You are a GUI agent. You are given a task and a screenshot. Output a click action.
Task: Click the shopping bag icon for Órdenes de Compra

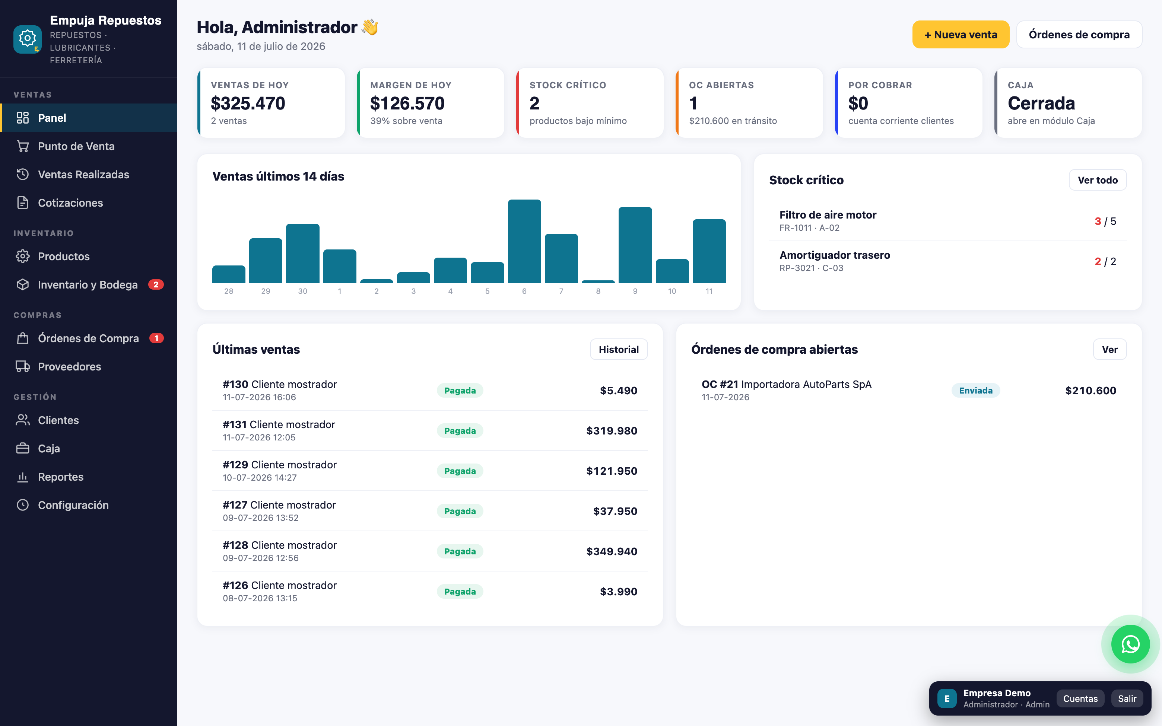[23, 338]
